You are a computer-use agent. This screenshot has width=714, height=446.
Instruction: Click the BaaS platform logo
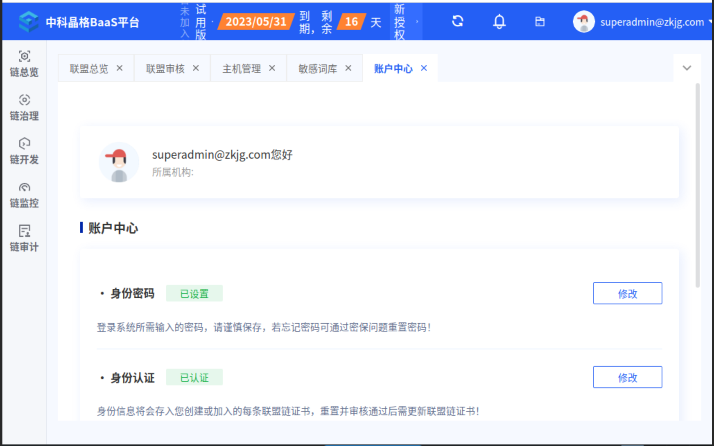pos(28,21)
